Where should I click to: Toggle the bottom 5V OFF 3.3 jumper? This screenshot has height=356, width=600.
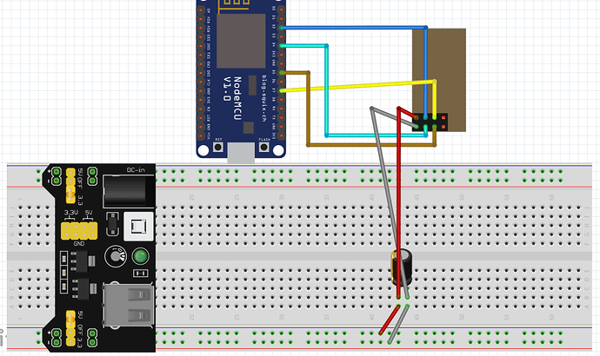point(70,328)
